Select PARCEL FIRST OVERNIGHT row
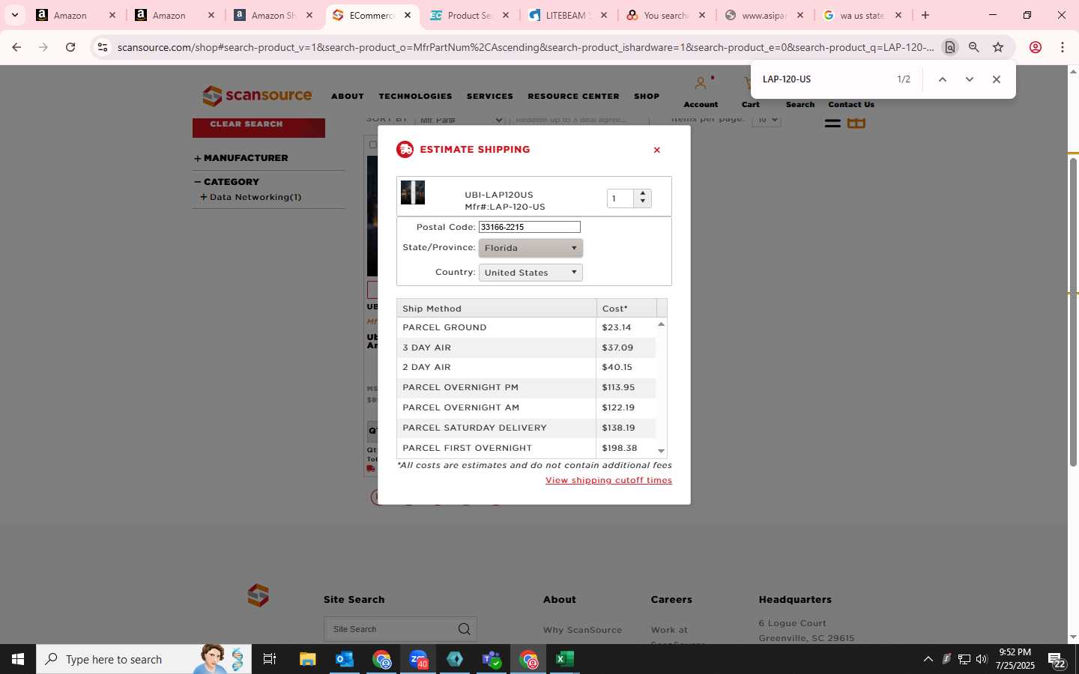1079x674 pixels. click(x=526, y=448)
